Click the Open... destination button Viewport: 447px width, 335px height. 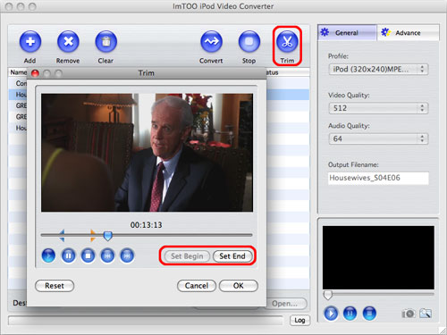pos(285,304)
